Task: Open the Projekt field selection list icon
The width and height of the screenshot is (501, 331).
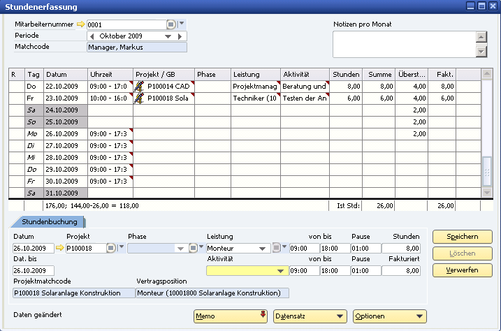Action: (111, 248)
